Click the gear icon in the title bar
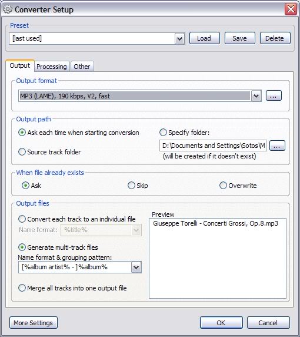300x337 pixels. (7, 9)
